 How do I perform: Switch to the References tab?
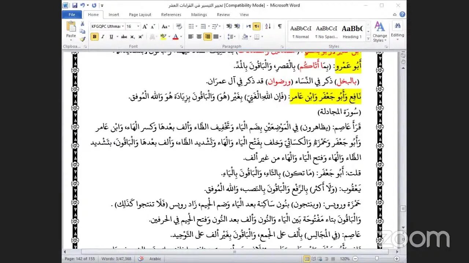[x=171, y=15]
